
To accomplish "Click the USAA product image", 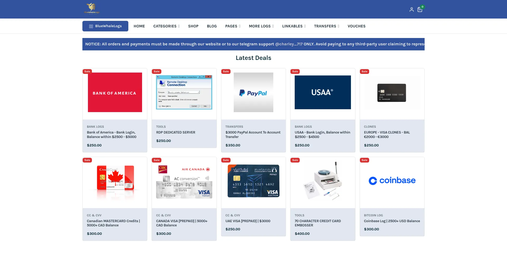I will pos(323,92).
